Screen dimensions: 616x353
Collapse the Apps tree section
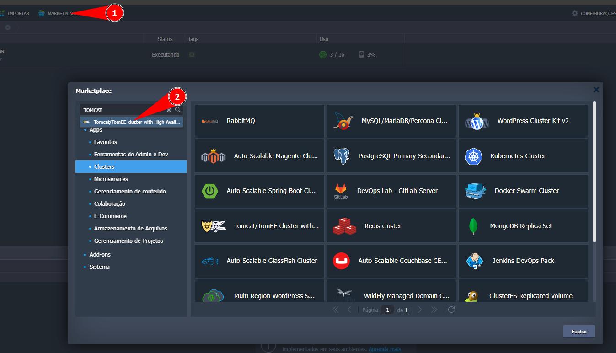(x=86, y=130)
